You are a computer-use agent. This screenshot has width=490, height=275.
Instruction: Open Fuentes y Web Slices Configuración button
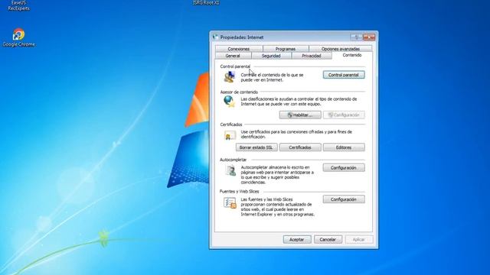pos(344,199)
